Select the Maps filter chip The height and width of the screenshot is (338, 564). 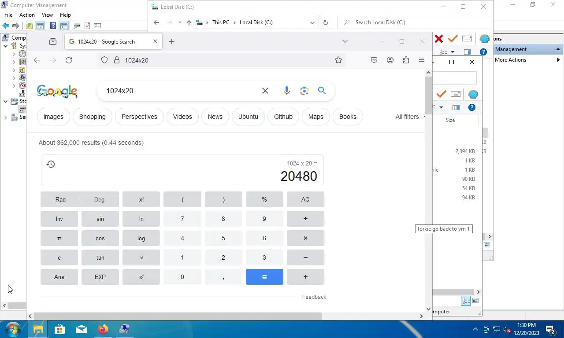(316, 117)
